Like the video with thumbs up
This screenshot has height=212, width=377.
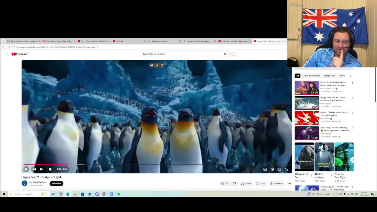point(225,183)
